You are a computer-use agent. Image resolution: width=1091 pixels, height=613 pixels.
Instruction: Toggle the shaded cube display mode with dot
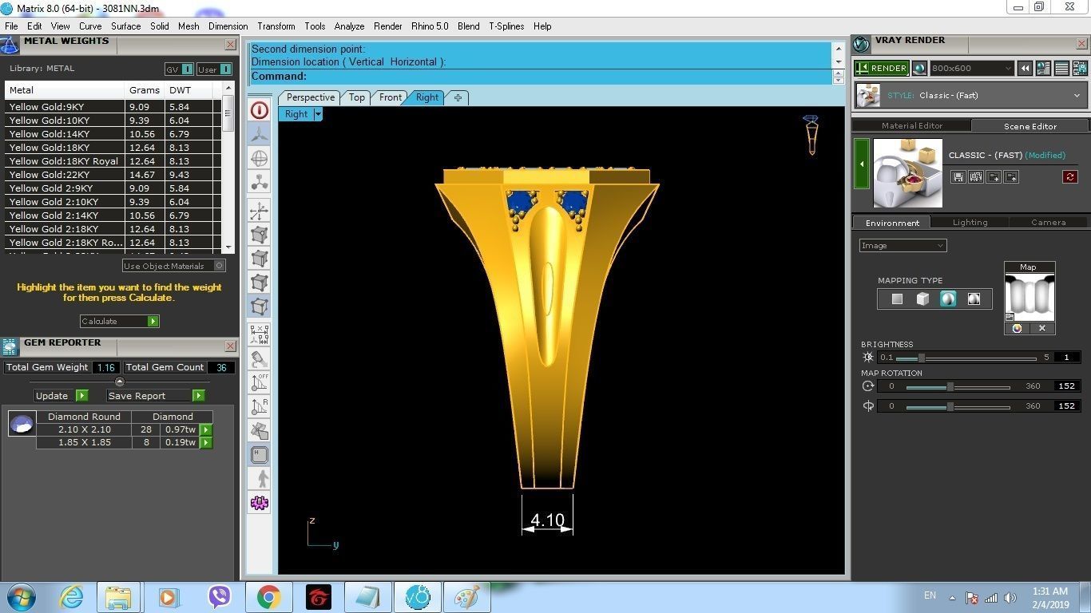pos(260,235)
